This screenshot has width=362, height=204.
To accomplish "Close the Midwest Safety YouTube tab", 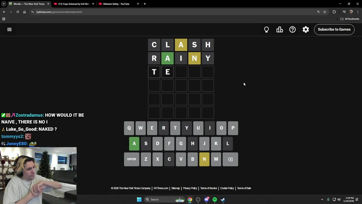I will 138,4.
